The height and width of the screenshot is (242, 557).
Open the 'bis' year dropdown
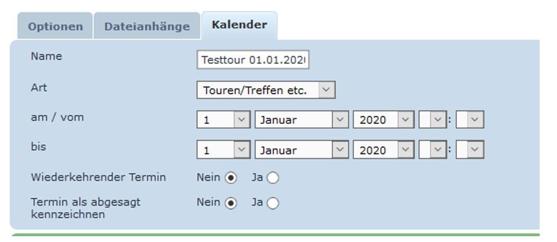pyautogui.click(x=384, y=150)
